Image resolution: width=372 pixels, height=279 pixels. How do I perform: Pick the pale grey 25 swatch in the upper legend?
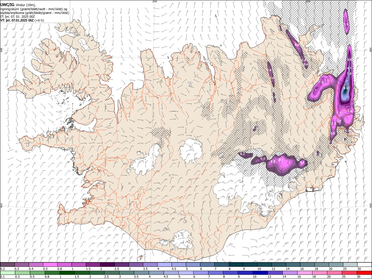[x=350, y=264]
